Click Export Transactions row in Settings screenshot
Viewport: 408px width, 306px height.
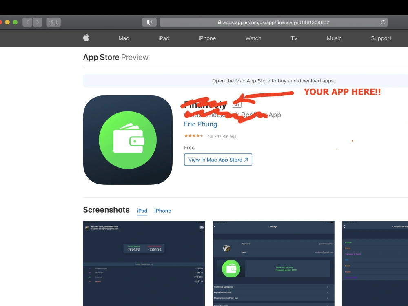273,293
